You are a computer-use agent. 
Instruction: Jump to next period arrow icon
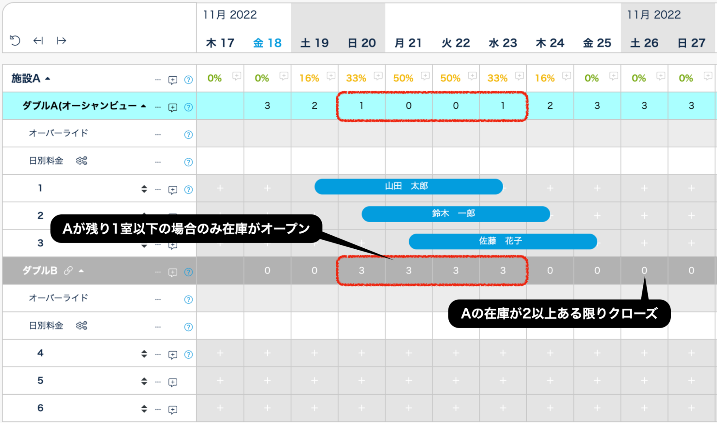tap(61, 41)
